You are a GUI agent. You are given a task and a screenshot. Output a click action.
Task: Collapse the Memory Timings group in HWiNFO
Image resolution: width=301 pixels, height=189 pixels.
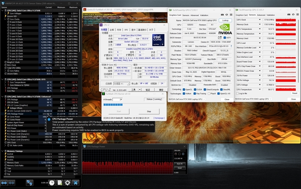pos(2,151)
